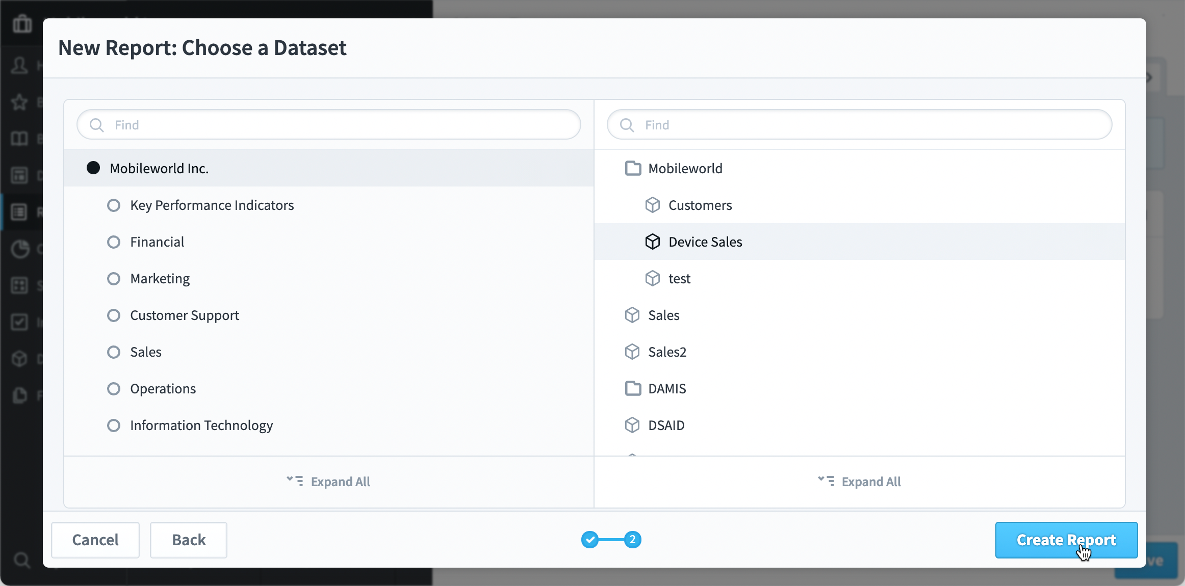Go Back to the previous step
The image size is (1185, 586).
tap(189, 540)
